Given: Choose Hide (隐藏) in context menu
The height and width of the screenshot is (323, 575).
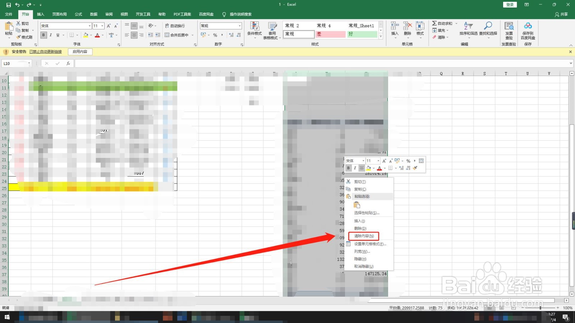Looking at the screenshot, I should pos(360,259).
